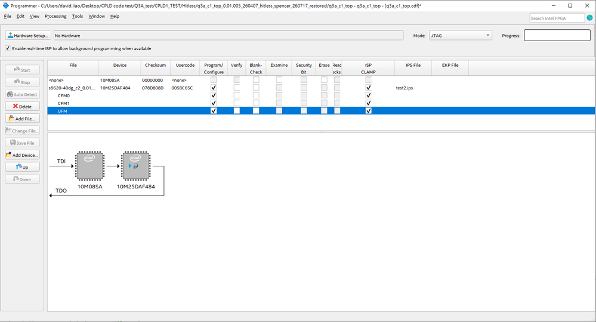Click the Device column header

tap(120, 68)
